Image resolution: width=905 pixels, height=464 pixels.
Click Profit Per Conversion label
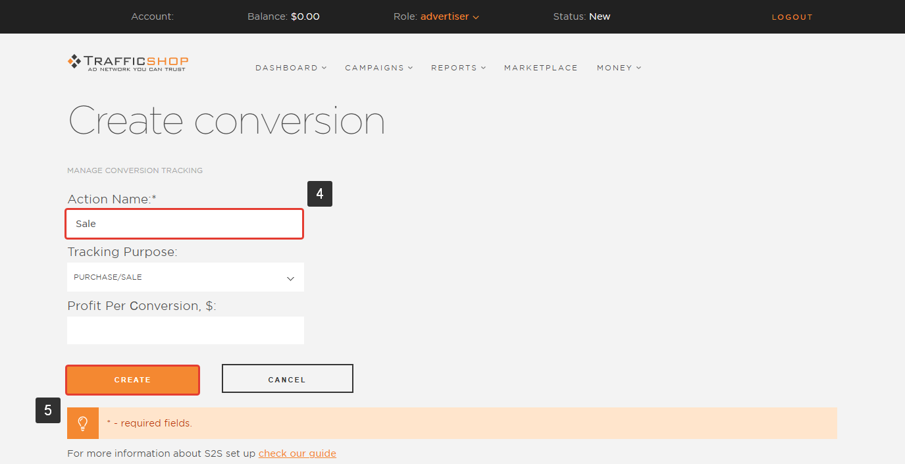coord(142,306)
